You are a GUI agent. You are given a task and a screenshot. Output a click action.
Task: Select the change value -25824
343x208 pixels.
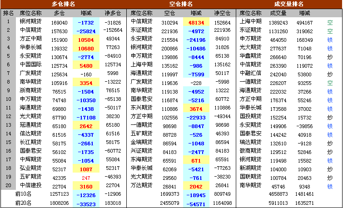pos(86,31)
